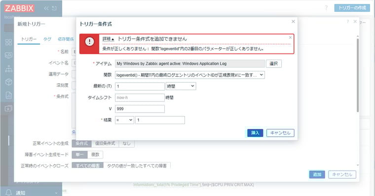Select すべての障害 for 正常時のイベントクローズ
This screenshot has height=196, width=375.
87,165
